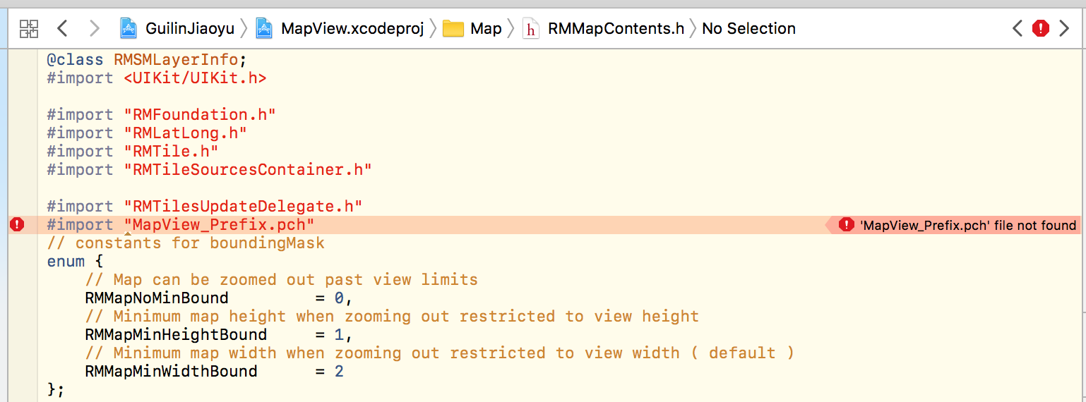The image size is (1086, 402).
Task: Click the error icon inside inline error banner
Action: point(846,225)
